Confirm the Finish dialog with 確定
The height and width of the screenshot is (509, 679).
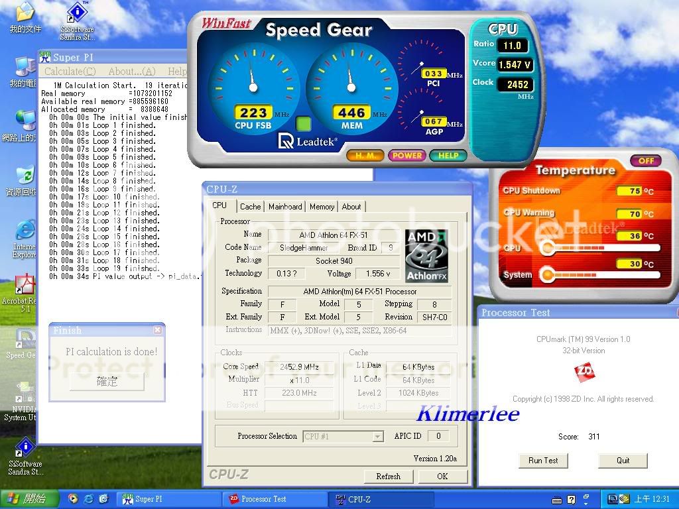(x=107, y=381)
